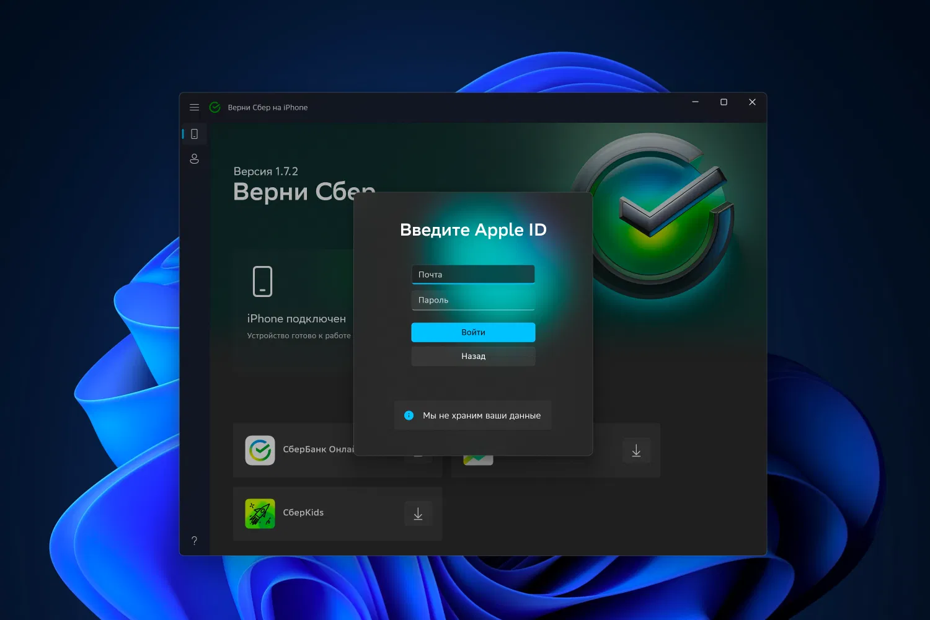Close the Верни Сбер window

pos(752,102)
